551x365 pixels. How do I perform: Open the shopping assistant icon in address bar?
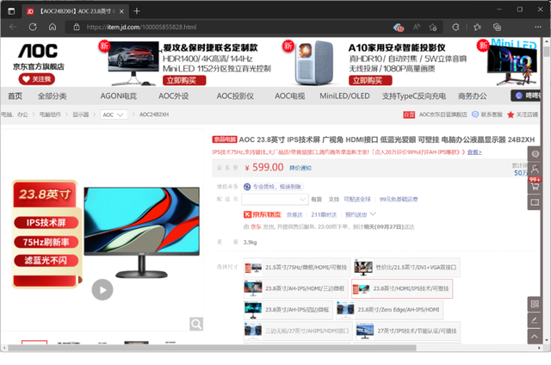point(398,27)
